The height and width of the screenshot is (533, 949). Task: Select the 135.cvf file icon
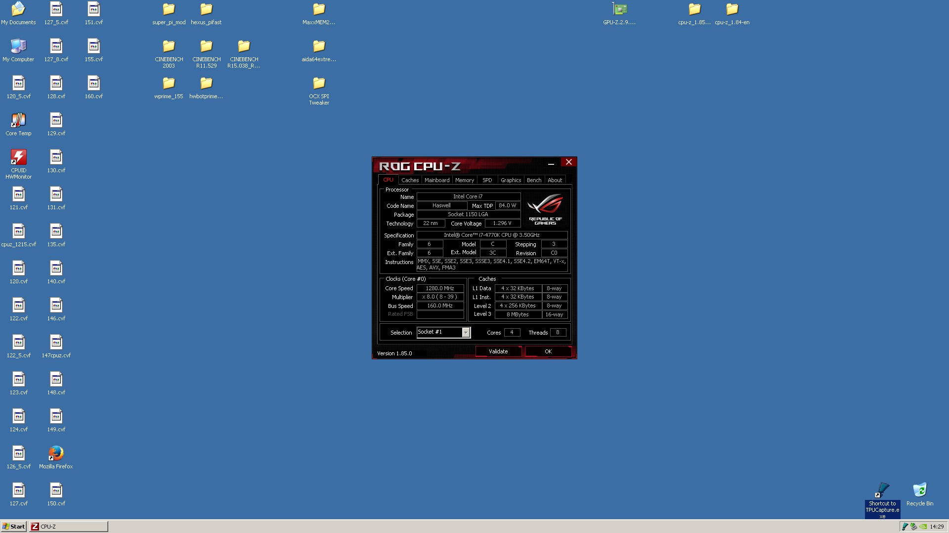point(56,235)
